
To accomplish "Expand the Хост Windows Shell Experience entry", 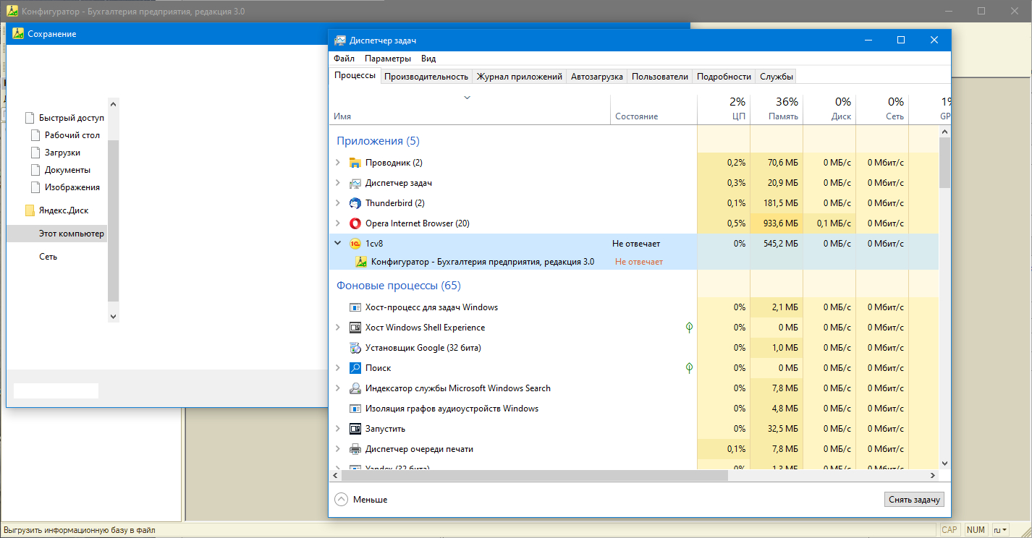I will tap(337, 328).
